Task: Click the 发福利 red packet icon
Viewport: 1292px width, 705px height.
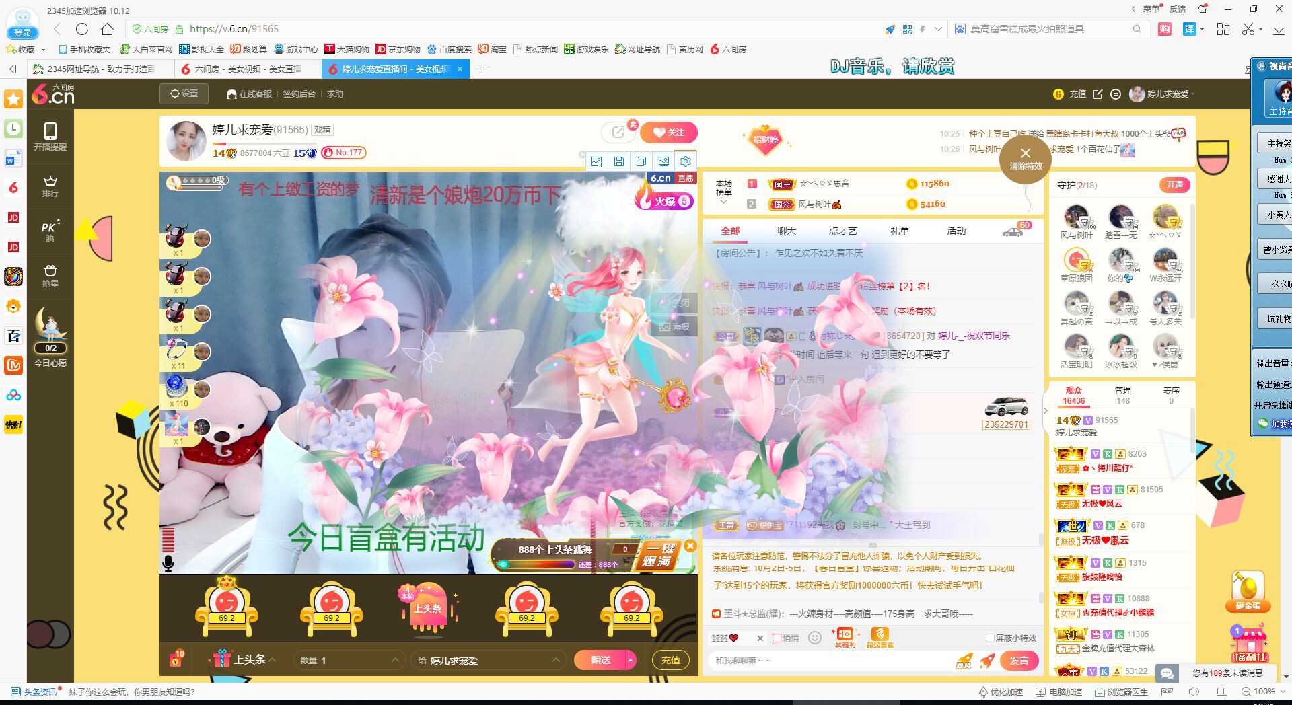Action: click(845, 637)
